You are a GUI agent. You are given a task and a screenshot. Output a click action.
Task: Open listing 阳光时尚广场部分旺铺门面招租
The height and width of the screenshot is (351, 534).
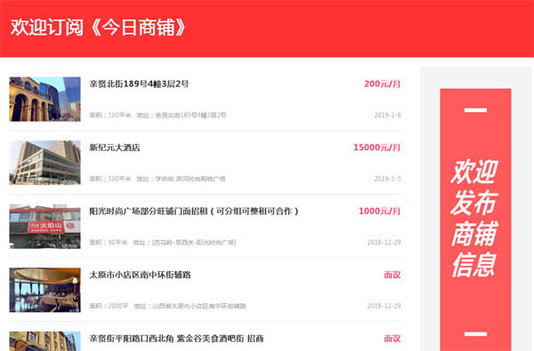(x=194, y=211)
